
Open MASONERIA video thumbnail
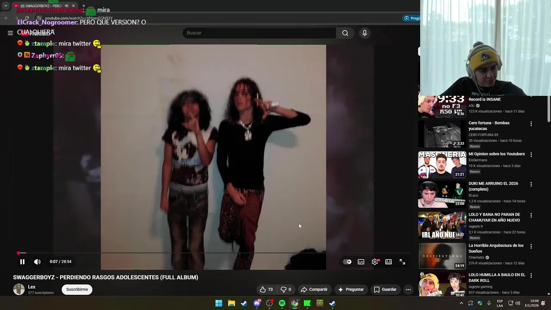pos(442,164)
